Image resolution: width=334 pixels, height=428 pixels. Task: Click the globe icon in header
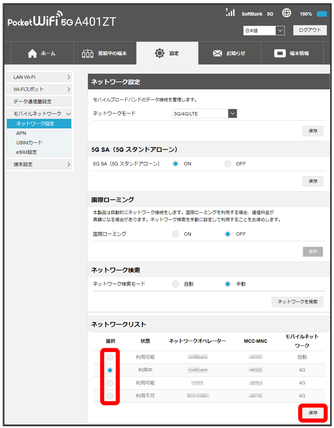point(287,13)
